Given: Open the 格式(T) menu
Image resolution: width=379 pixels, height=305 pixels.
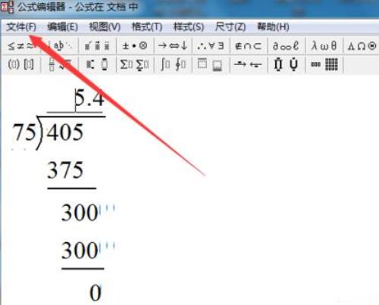Looking at the screenshot, I should coord(147,26).
